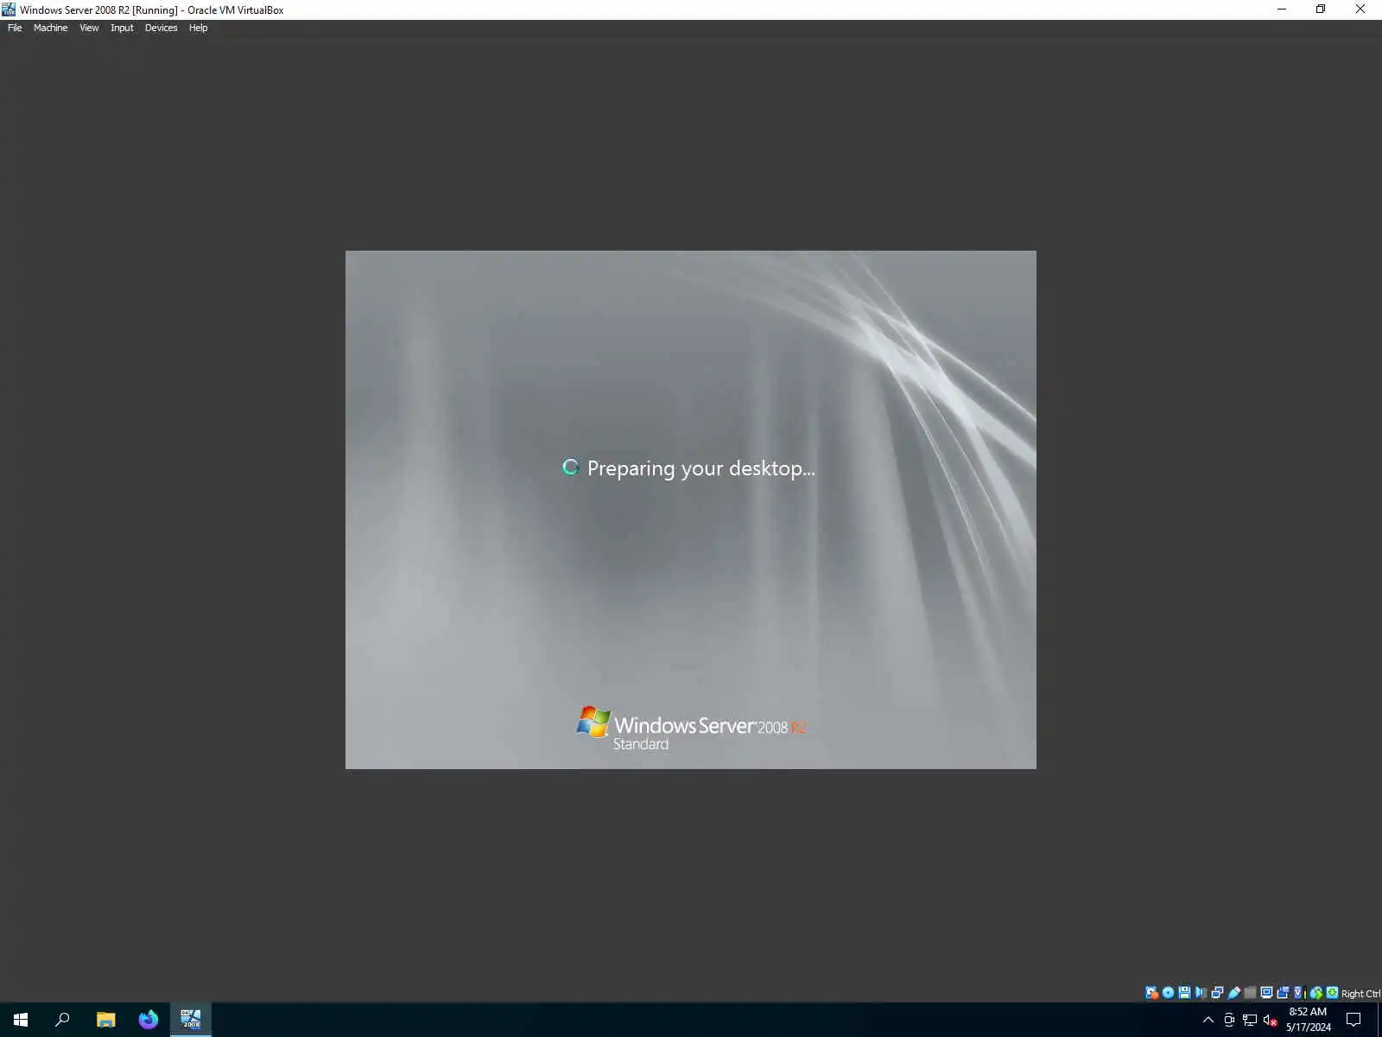
Task: Click the muted volume tray icon
Action: tap(1271, 1021)
